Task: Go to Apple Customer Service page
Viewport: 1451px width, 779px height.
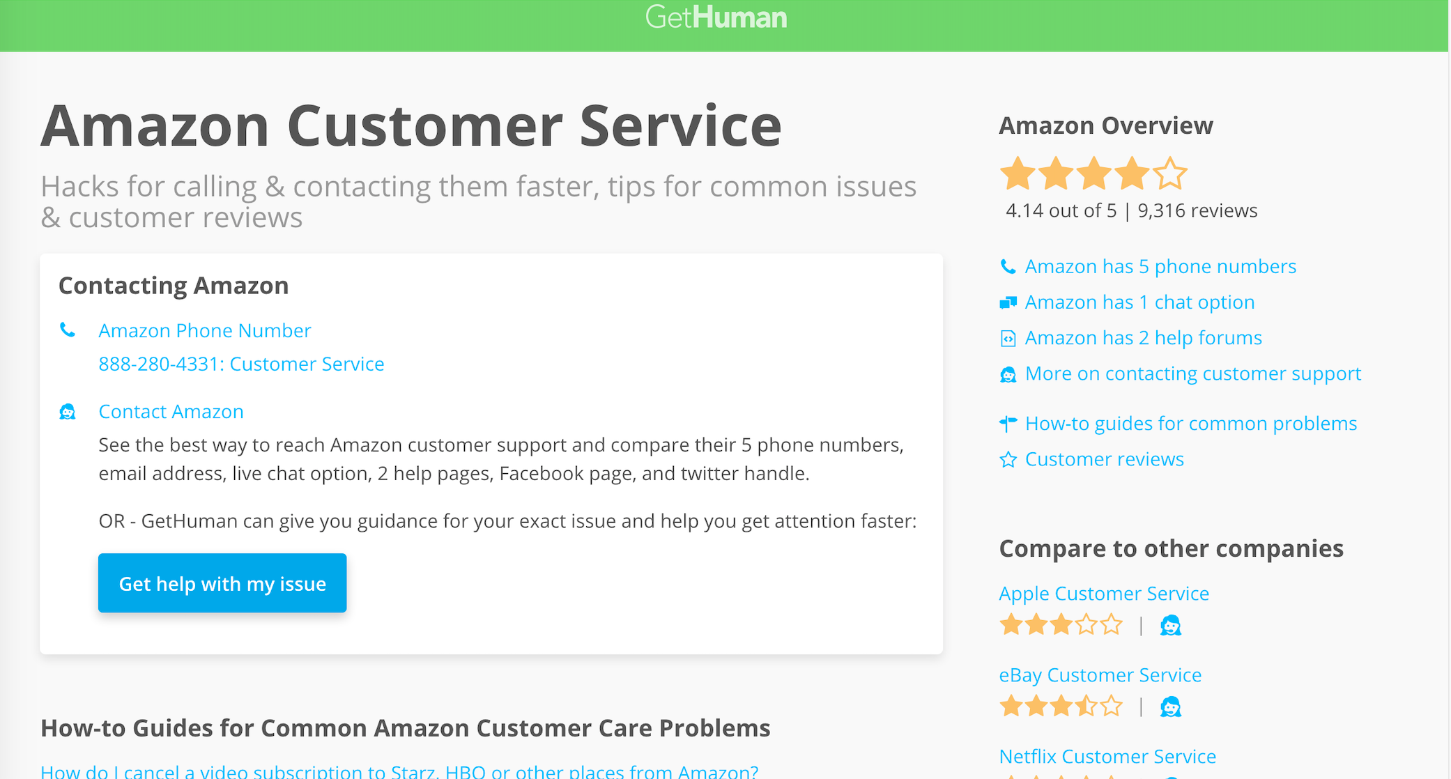Action: point(1104,593)
